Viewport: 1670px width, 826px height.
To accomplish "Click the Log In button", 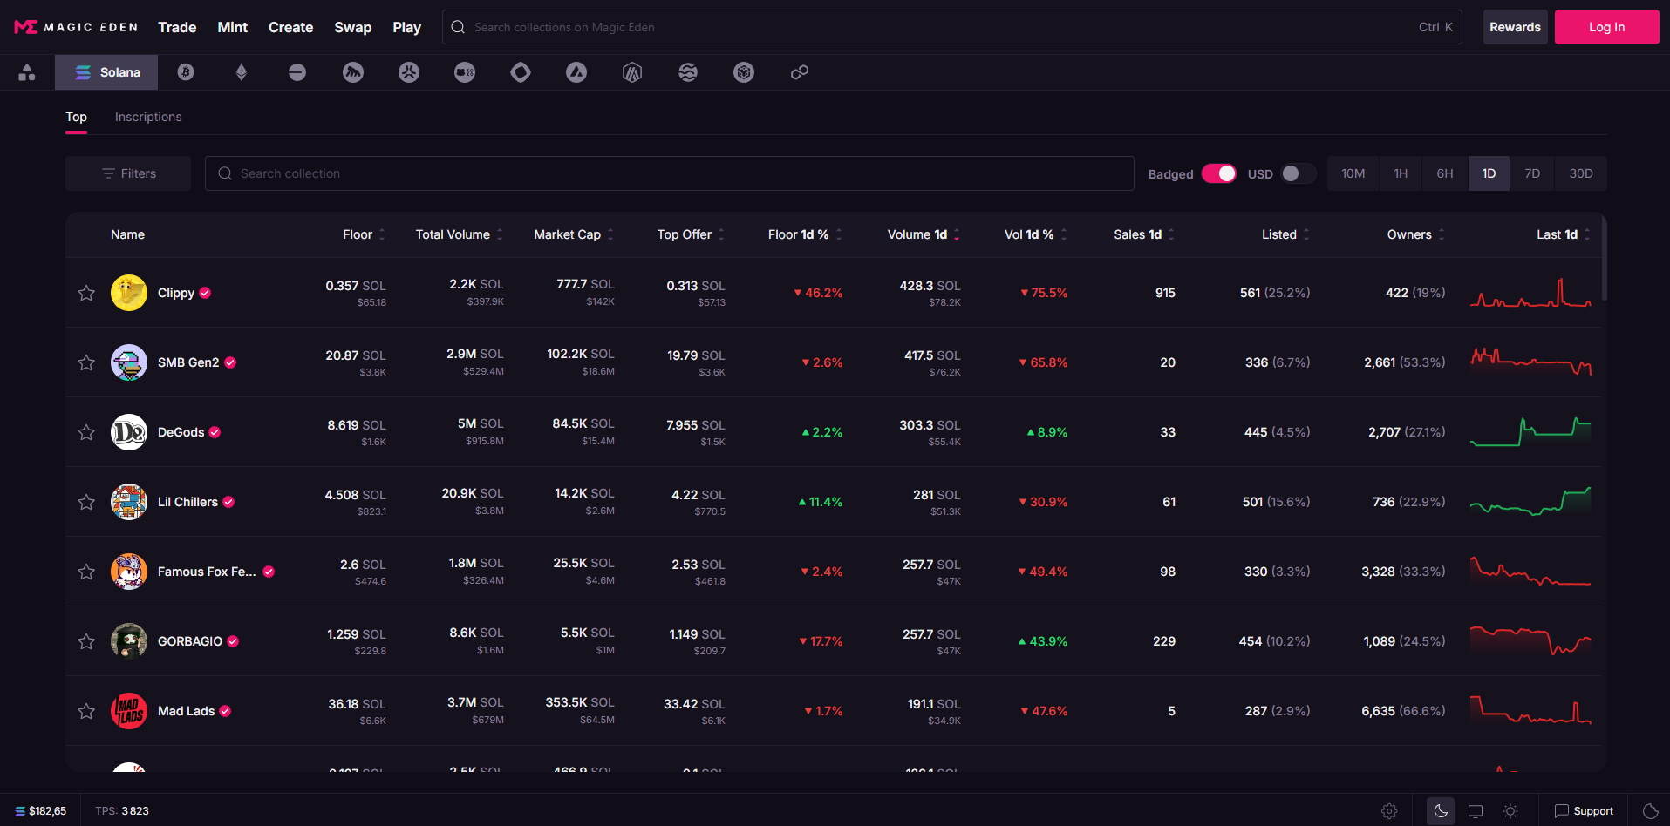I will [1606, 27].
